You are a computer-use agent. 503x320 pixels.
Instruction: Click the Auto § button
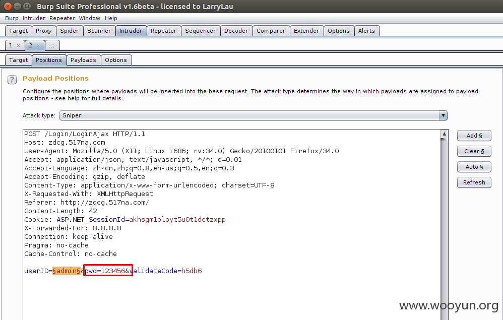tap(474, 167)
